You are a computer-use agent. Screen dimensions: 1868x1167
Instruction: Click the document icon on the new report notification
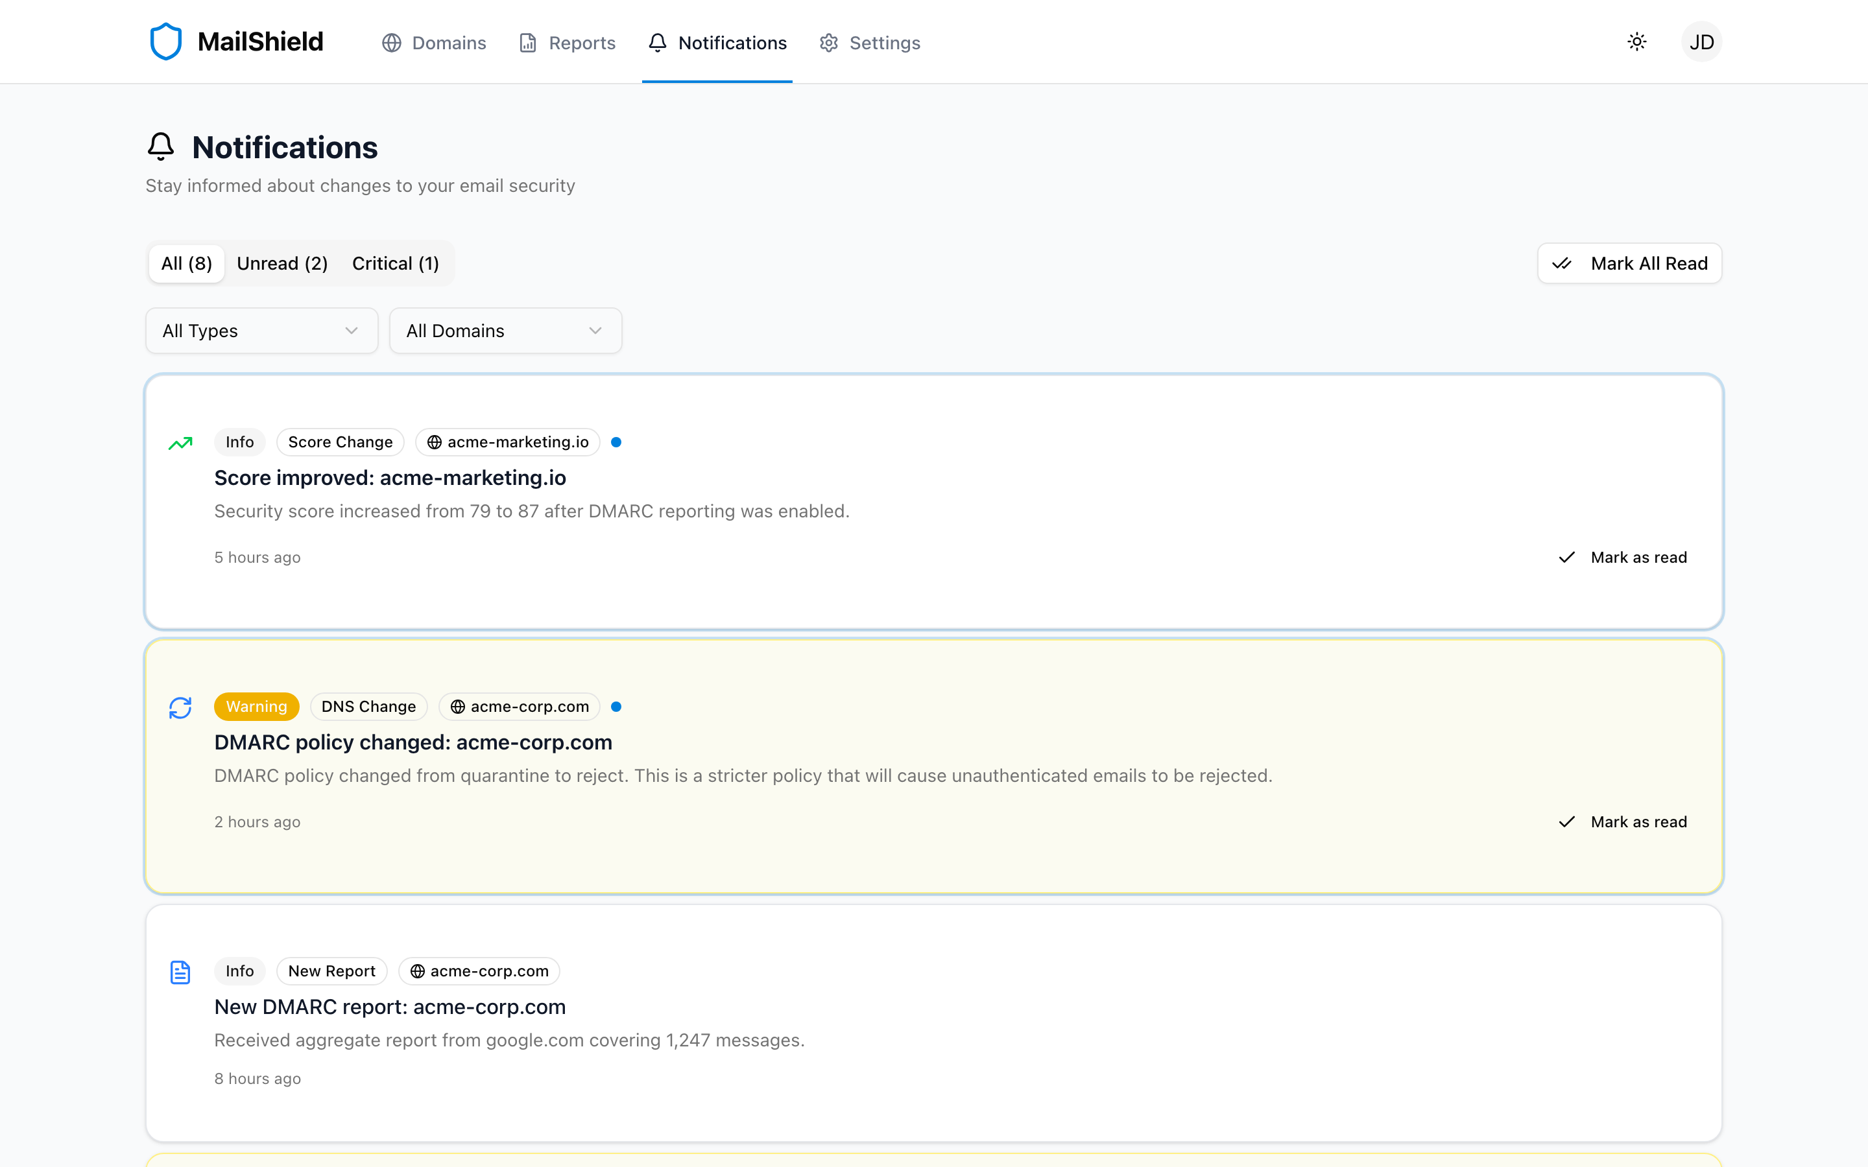pos(180,972)
